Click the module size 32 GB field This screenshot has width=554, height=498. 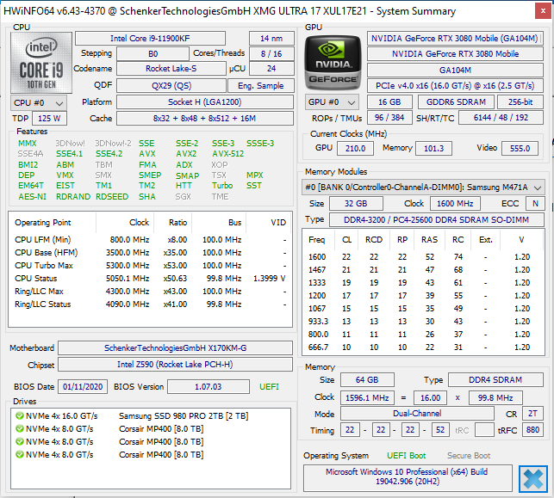click(x=356, y=204)
